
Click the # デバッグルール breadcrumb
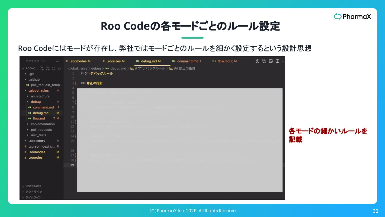(x=148, y=68)
